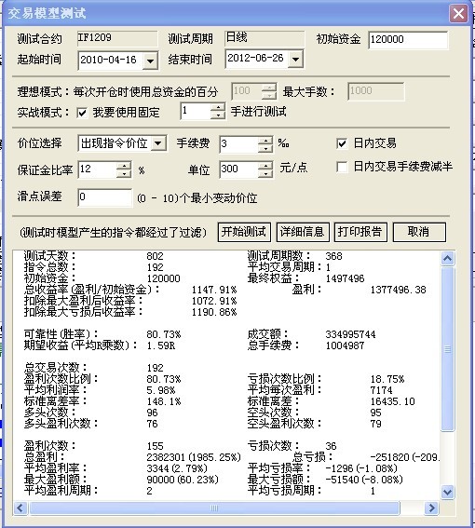Select the 期望收益 value 1.59R
This screenshot has width=475, height=528.
click(x=161, y=345)
